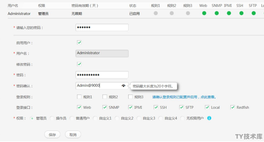Screen dimensions: 264x142
Task: Click the 取消 button
Action: [73, 134]
